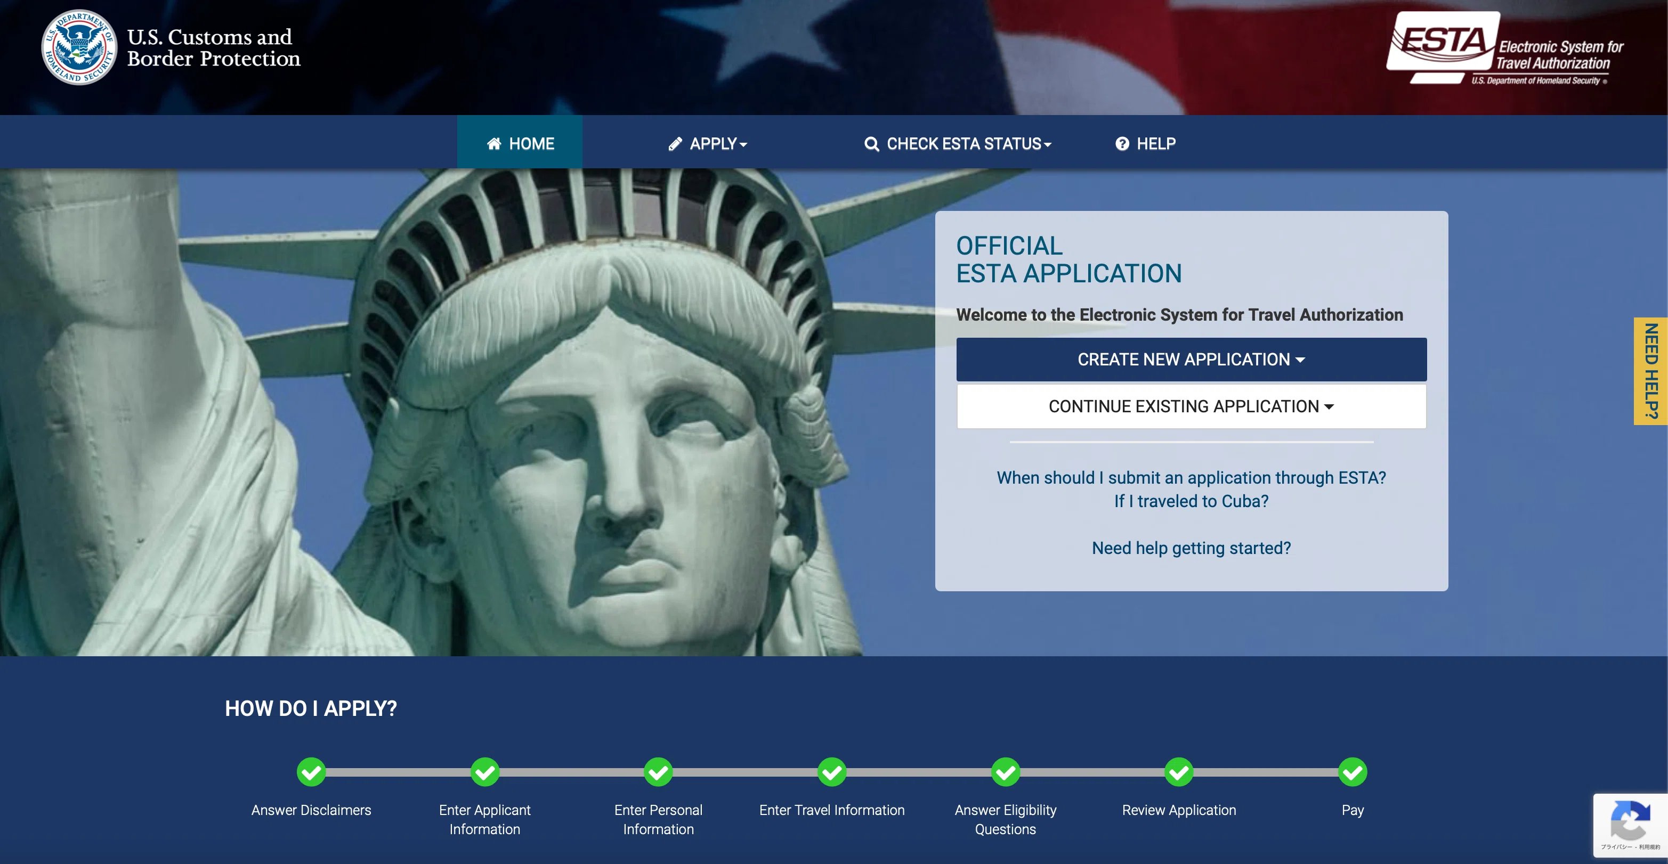The height and width of the screenshot is (864, 1668).
Task: Click the Enter Applicant Information green checkmark
Action: 485,772
